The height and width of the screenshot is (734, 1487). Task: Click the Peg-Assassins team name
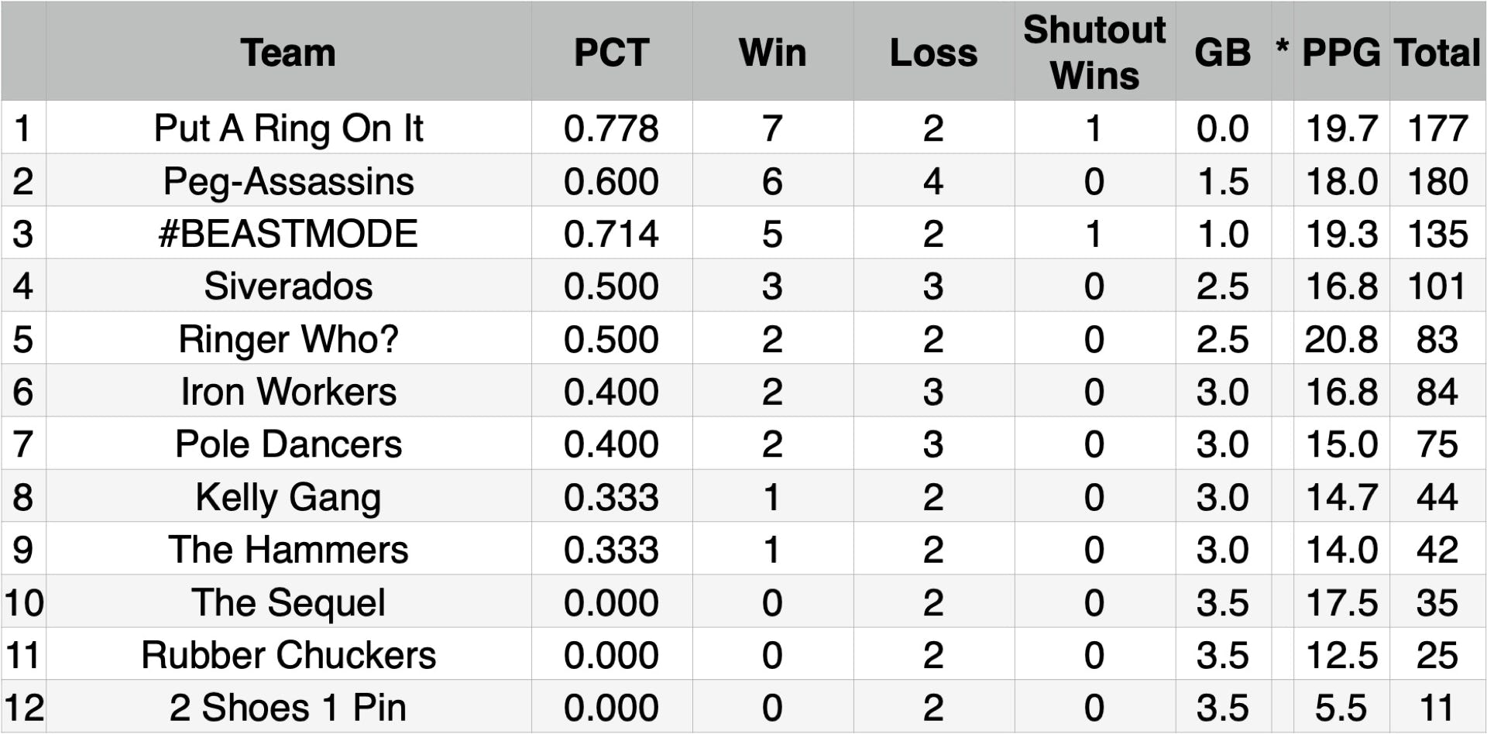click(x=288, y=181)
